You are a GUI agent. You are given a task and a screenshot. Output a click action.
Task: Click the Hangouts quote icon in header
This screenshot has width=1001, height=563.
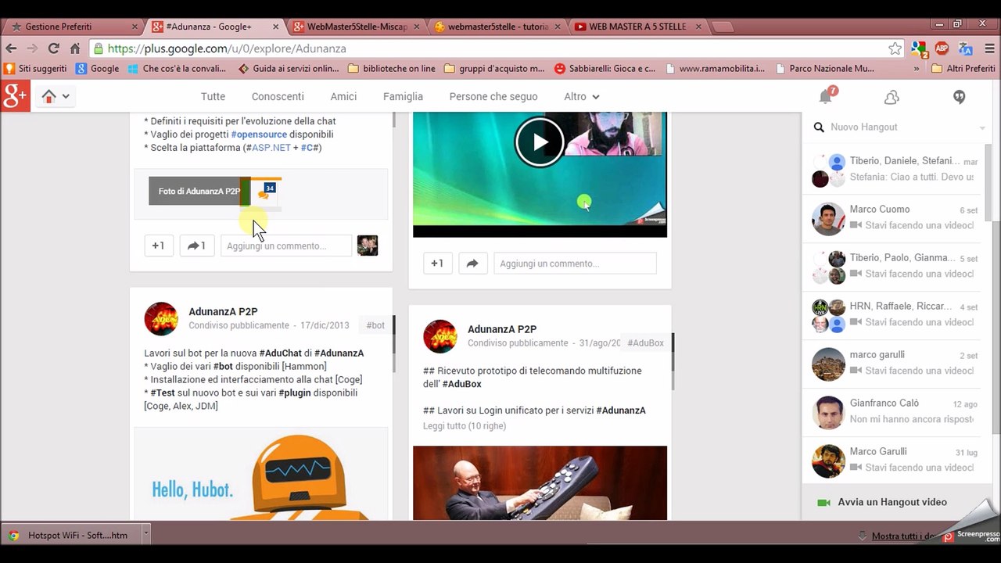point(960,97)
